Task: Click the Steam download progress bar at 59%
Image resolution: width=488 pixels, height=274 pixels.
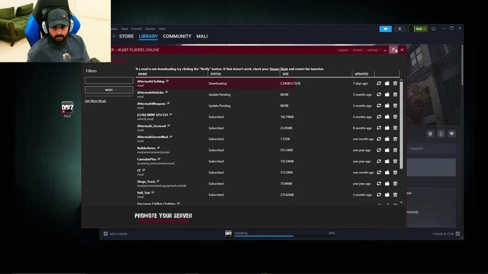Action: pyautogui.click(x=284, y=236)
